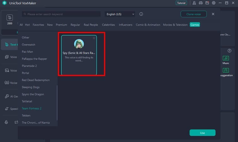
Task: Open the AI Ge... sidebar item
Action: [x=11, y=96]
